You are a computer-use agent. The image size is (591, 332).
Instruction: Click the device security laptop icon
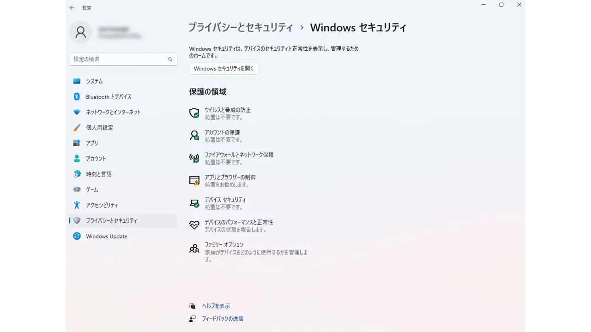tap(194, 203)
